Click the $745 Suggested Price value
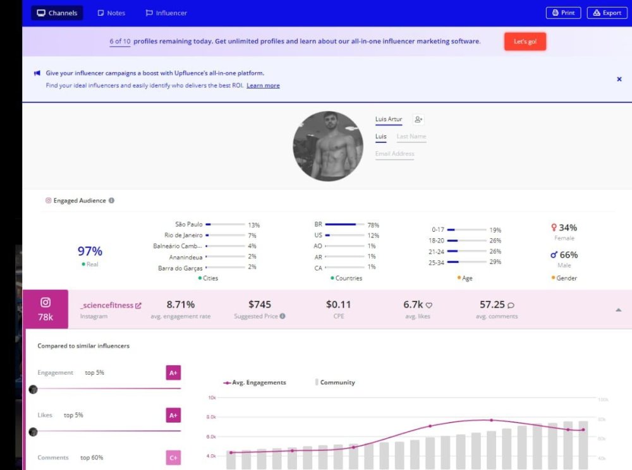The width and height of the screenshot is (632, 470). tap(260, 304)
